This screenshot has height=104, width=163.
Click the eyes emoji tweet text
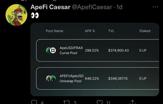tap(35, 16)
